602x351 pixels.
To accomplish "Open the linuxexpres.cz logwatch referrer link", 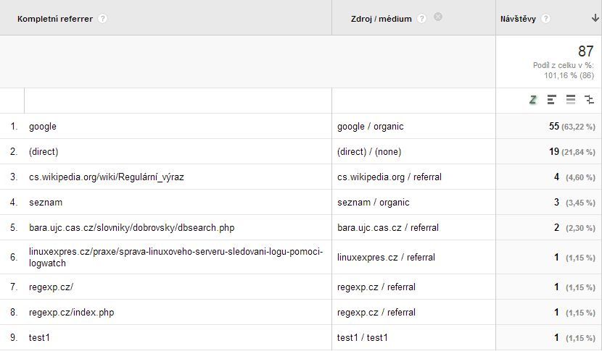I will [176, 257].
